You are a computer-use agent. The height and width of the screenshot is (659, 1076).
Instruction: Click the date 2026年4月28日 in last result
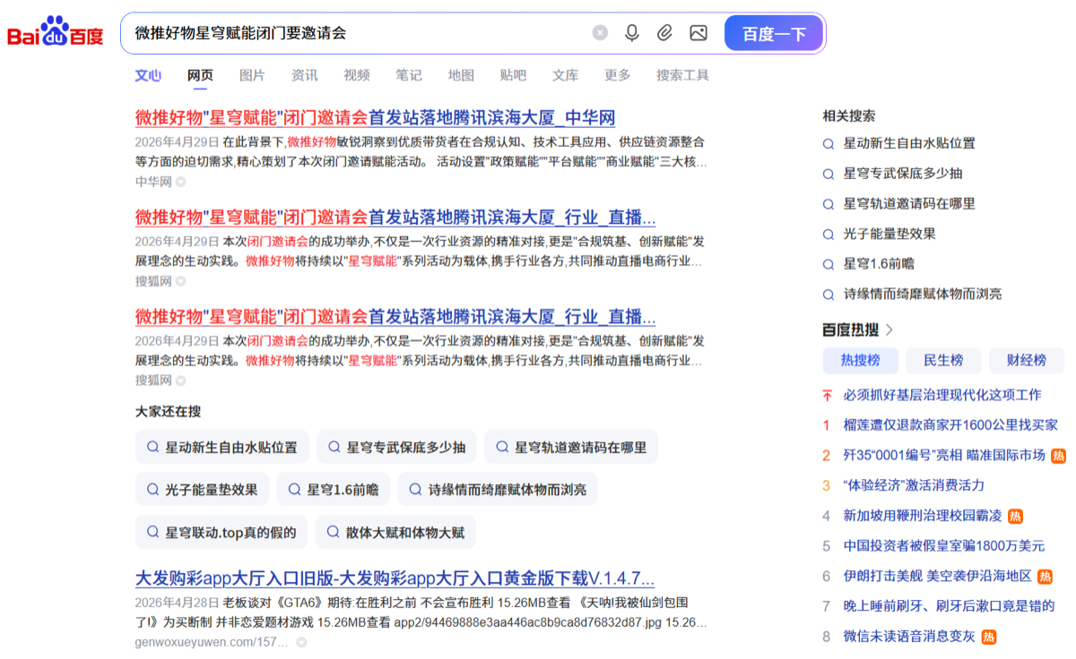tap(177, 603)
